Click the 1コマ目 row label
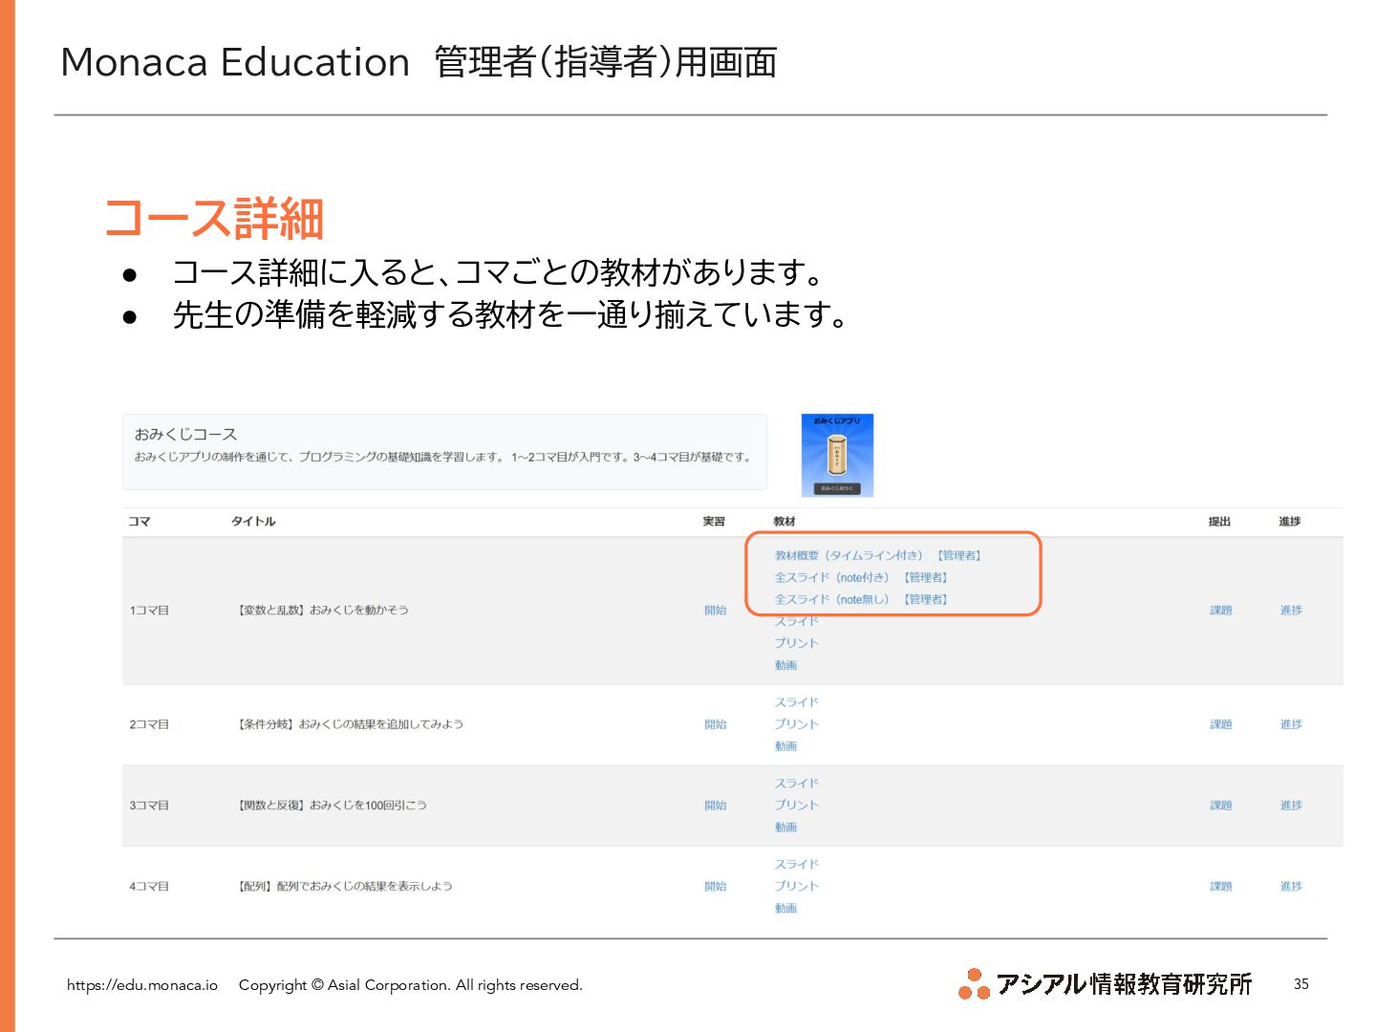Viewport: 1376px width, 1032px height. click(149, 610)
